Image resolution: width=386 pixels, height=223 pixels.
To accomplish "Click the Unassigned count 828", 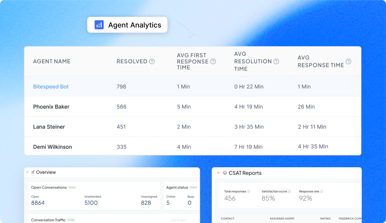I will (x=146, y=203).
